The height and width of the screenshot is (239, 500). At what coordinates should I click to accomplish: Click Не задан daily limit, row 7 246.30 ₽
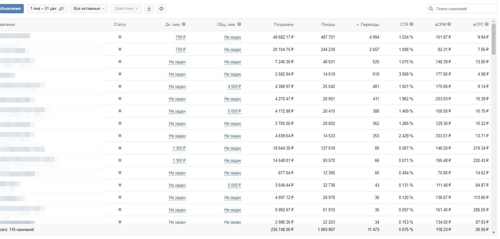(x=177, y=62)
